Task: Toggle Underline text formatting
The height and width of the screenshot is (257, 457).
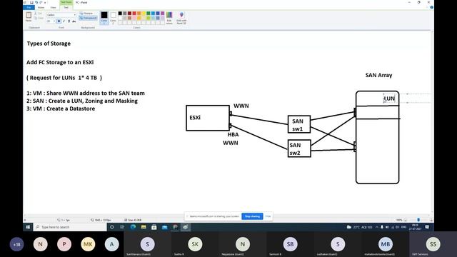Action: (69, 21)
